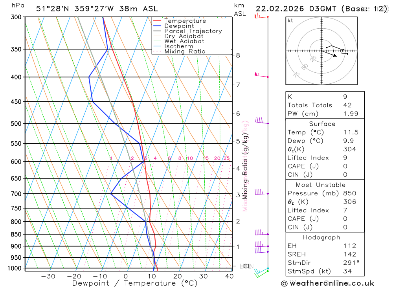Screen dimensions: 393x288
Task: Click the wind barb at 850 hPa
Action: (262, 233)
